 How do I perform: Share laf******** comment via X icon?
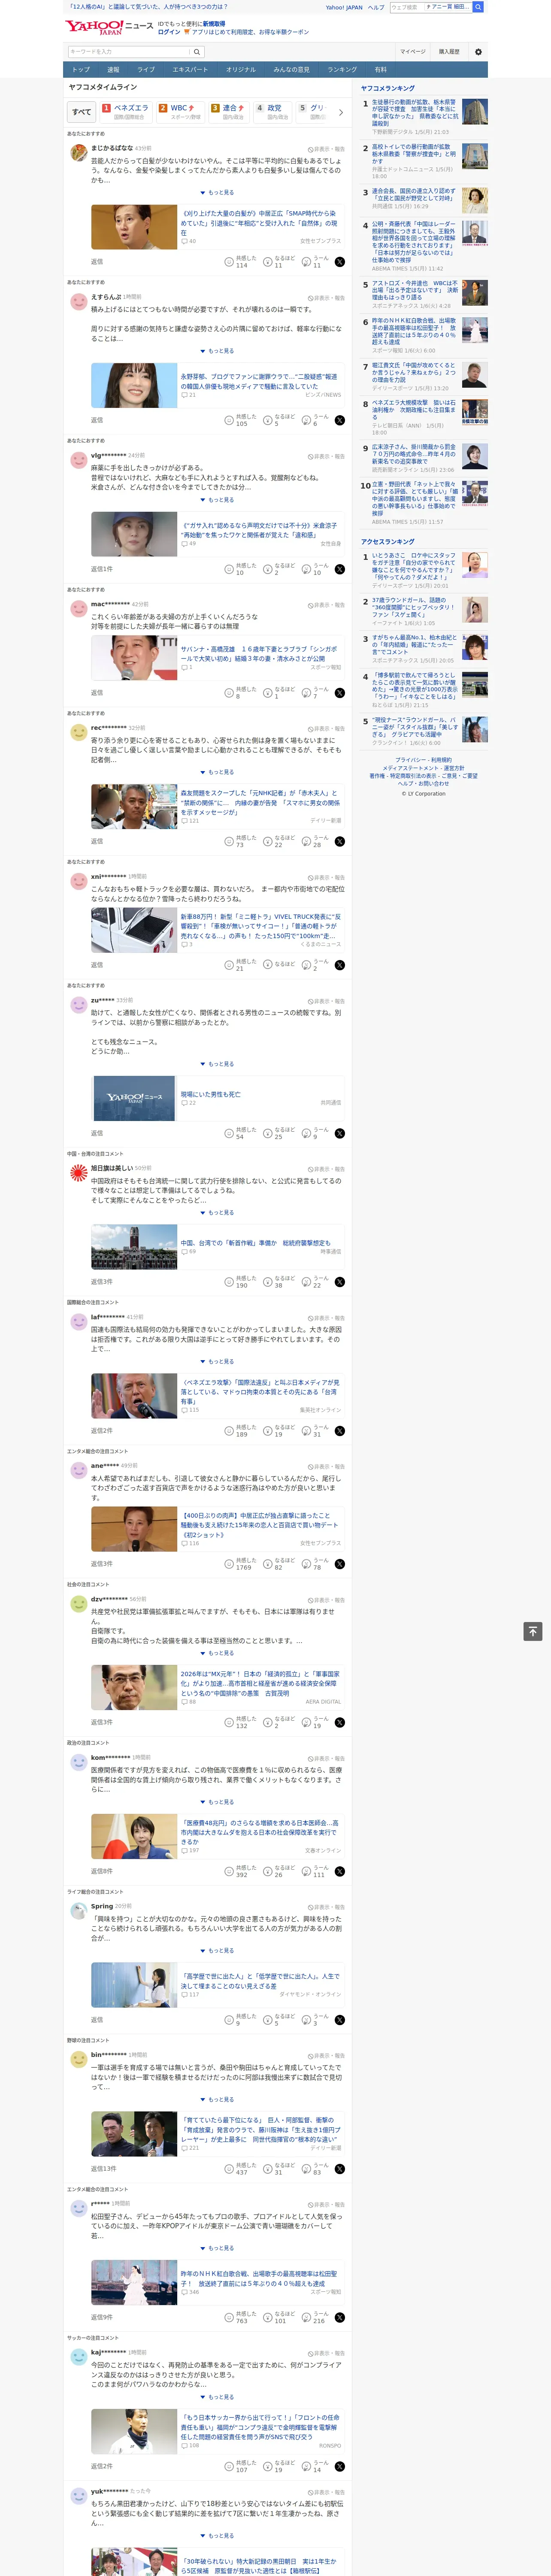click(339, 1431)
